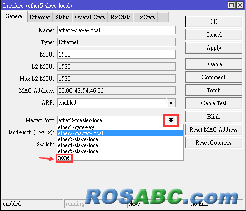Open the Status tab

coord(62,17)
